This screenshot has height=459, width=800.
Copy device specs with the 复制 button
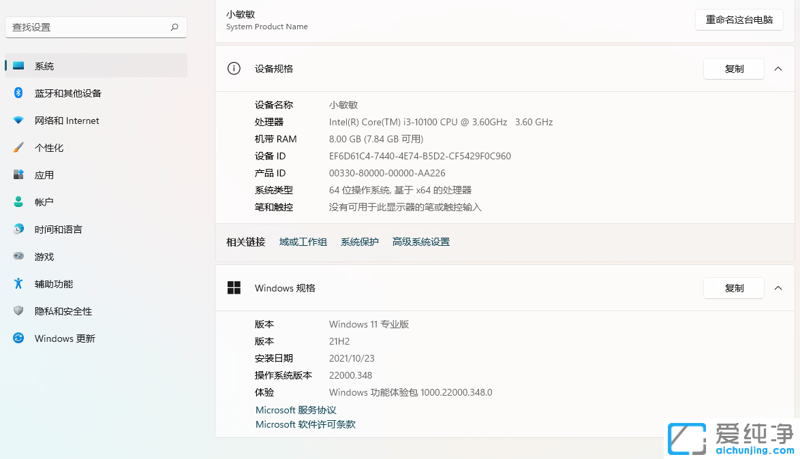point(734,68)
